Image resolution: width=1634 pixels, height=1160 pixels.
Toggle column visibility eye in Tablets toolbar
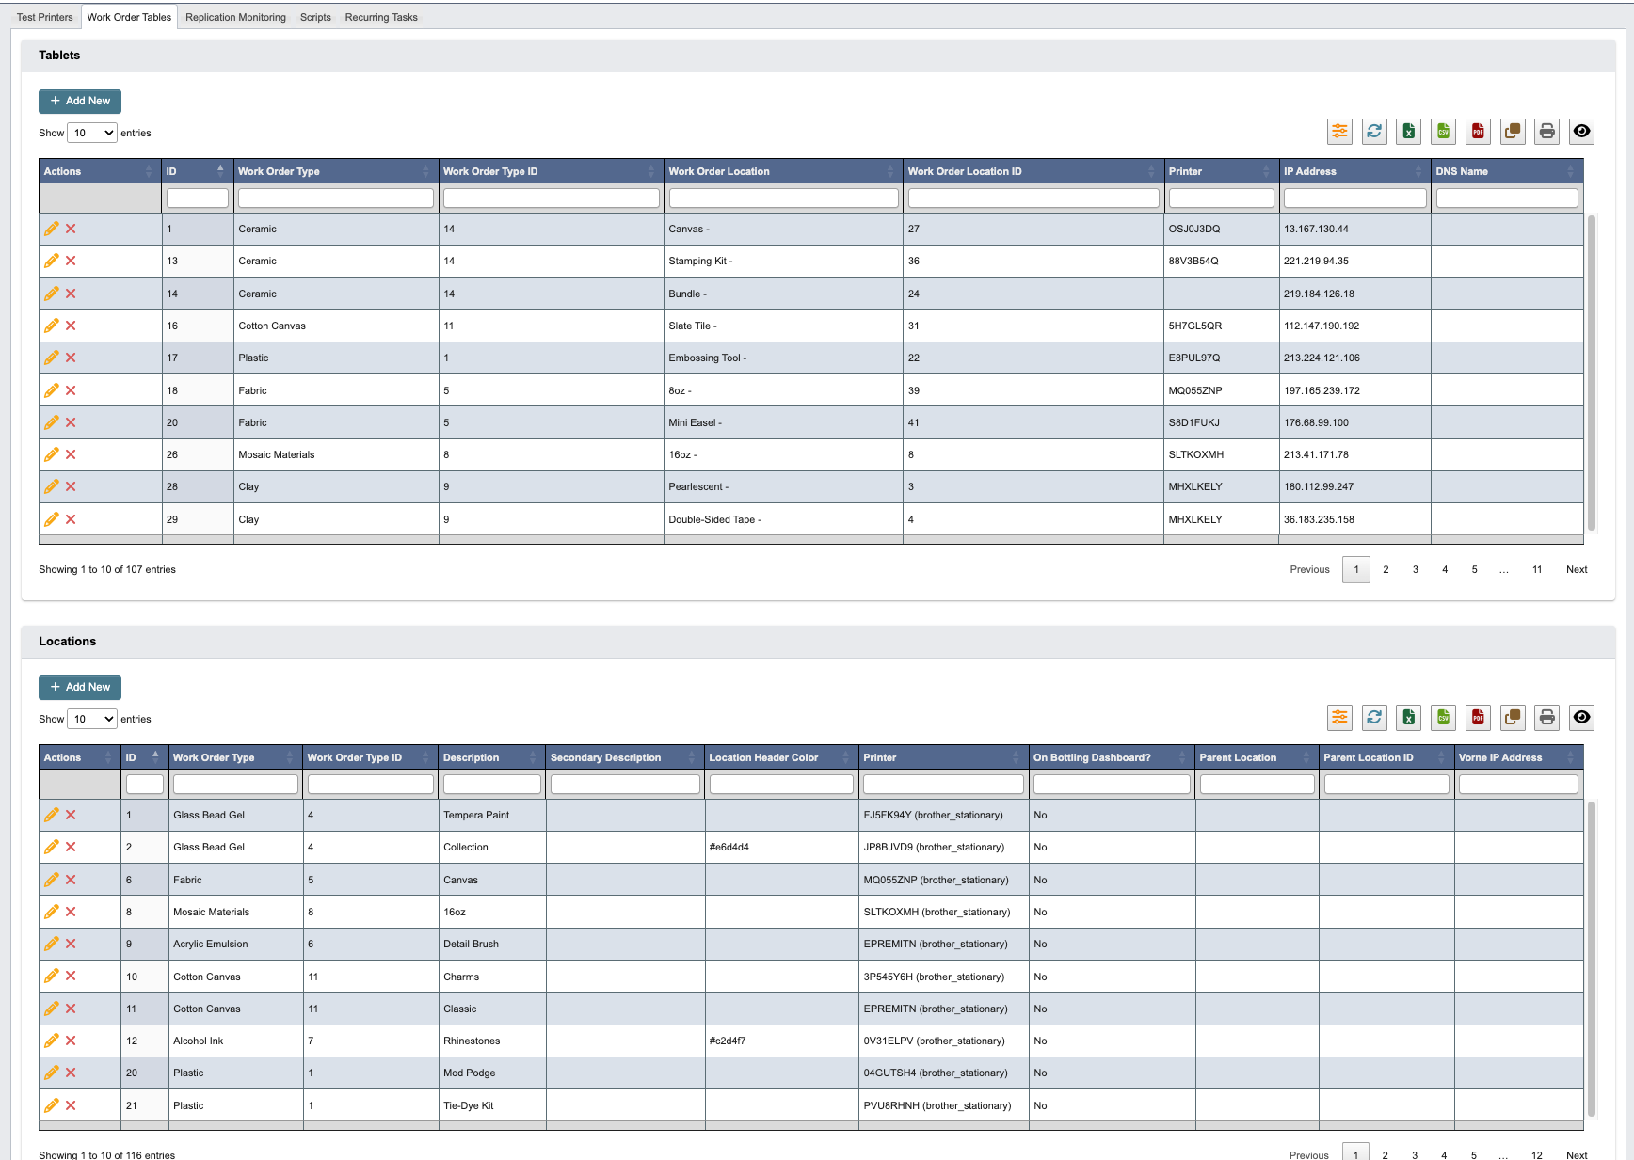click(1582, 132)
